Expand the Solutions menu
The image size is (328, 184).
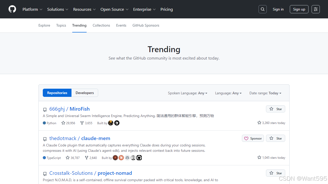click(58, 9)
